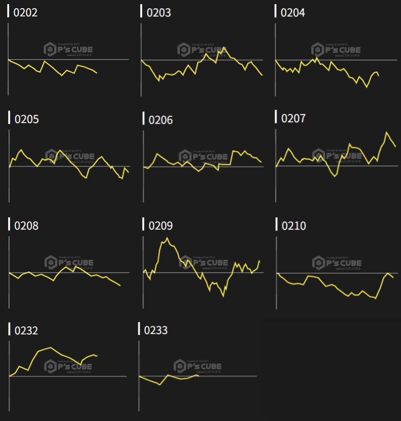Image resolution: width=401 pixels, height=421 pixels.
Task: Click the P's CUBE logo in chart 0202
Action: 68,50
